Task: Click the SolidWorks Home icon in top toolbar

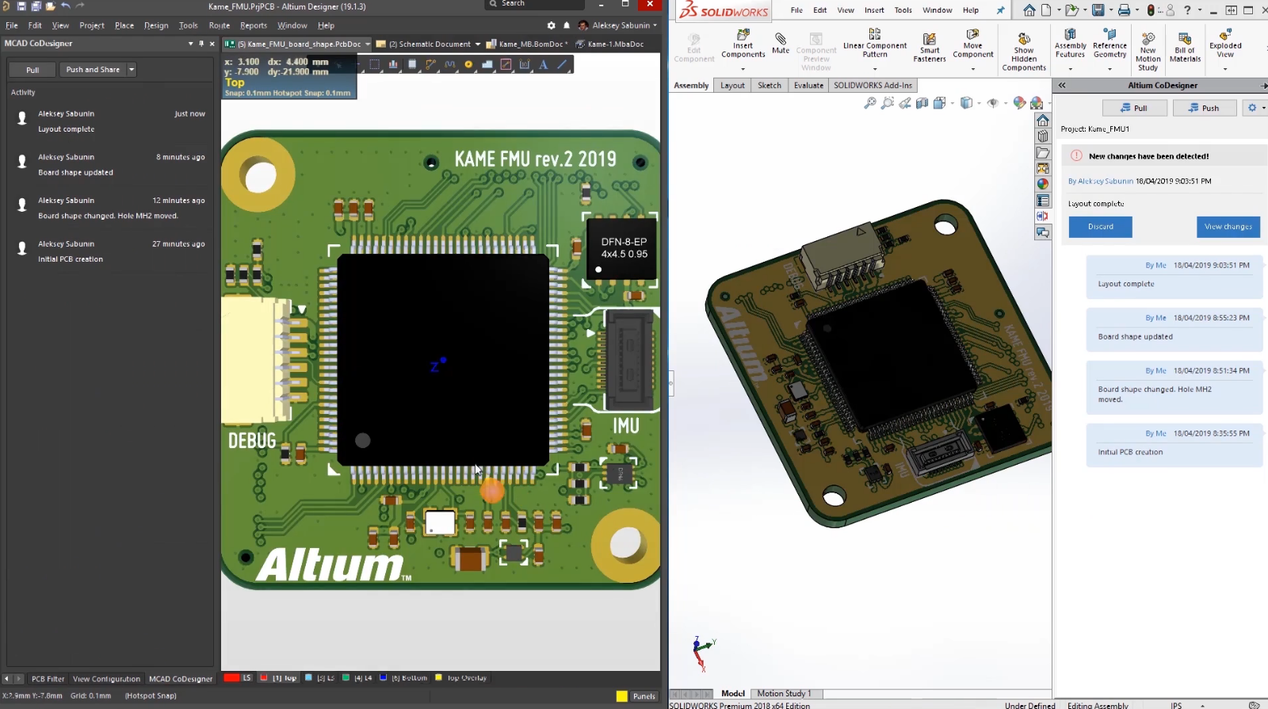Action: coord(1029,10)
